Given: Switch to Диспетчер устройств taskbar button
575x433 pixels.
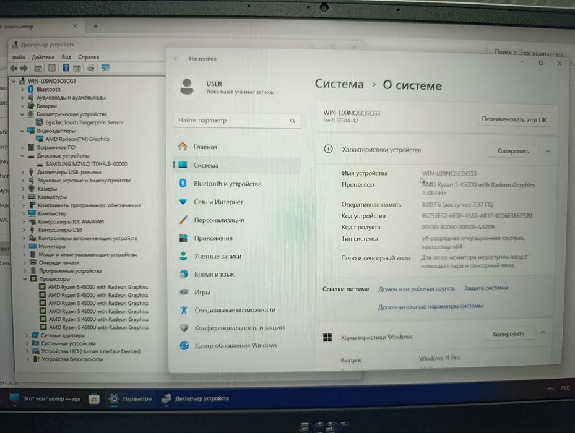Looking at the screenshot, I should [x=196, y=398].
